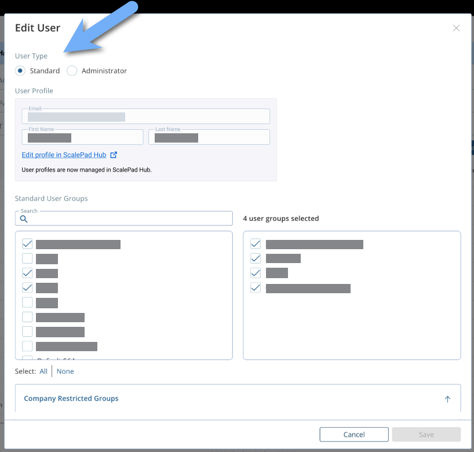Uncheck the first user group in left list
The width and height of the screenshot is (474, 452).
pos(27,244)
